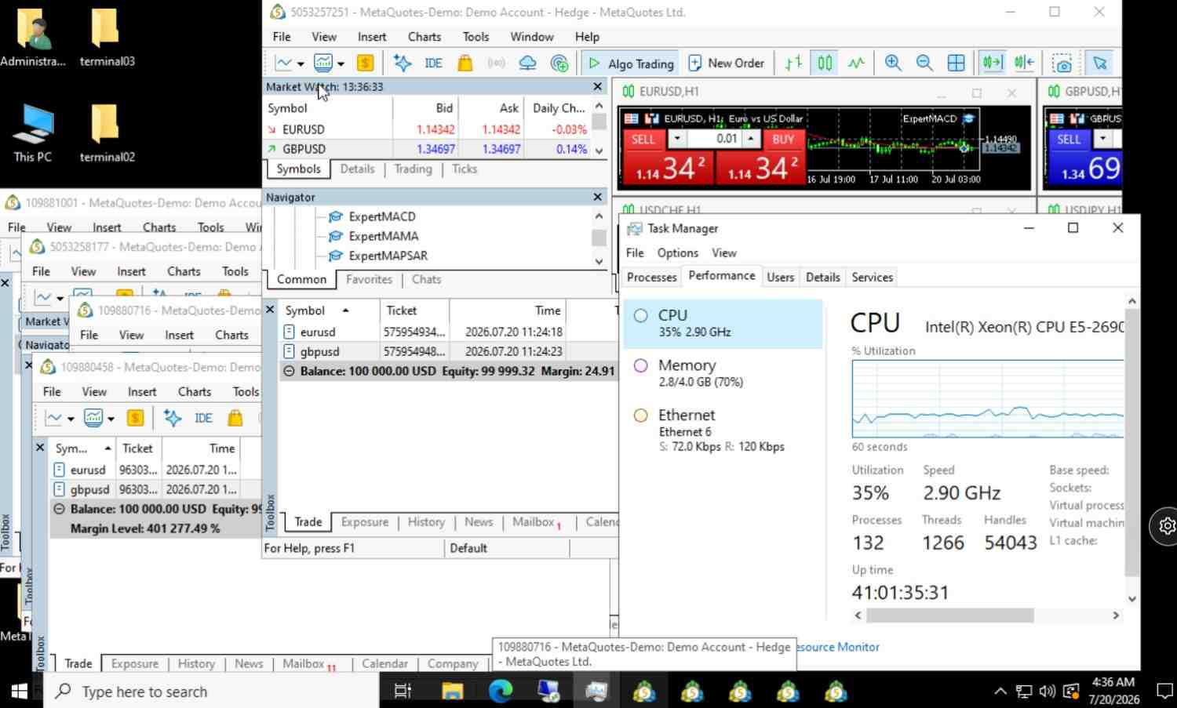Switch to Favorites tab in Navigator
The height and width of the screenshot is (708, 1177).
coord(369,279)
